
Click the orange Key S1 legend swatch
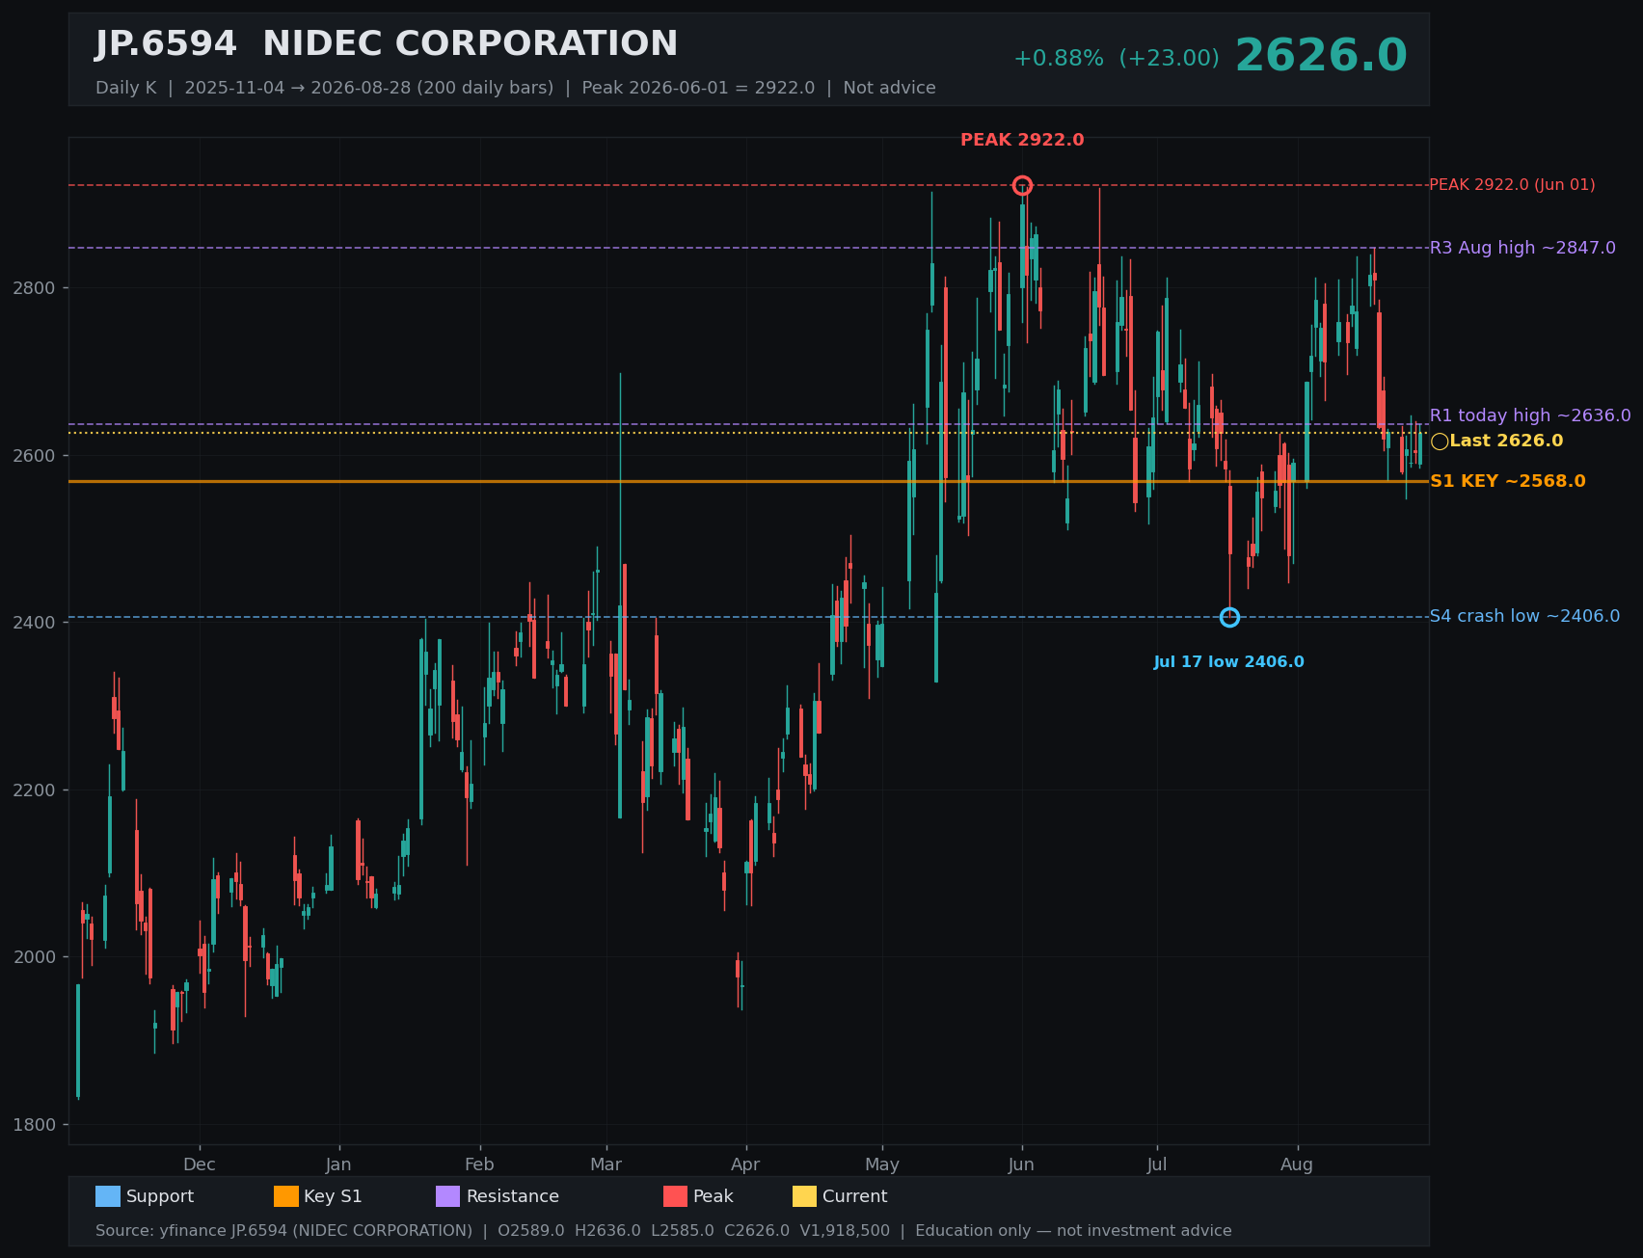[286, 1196]
